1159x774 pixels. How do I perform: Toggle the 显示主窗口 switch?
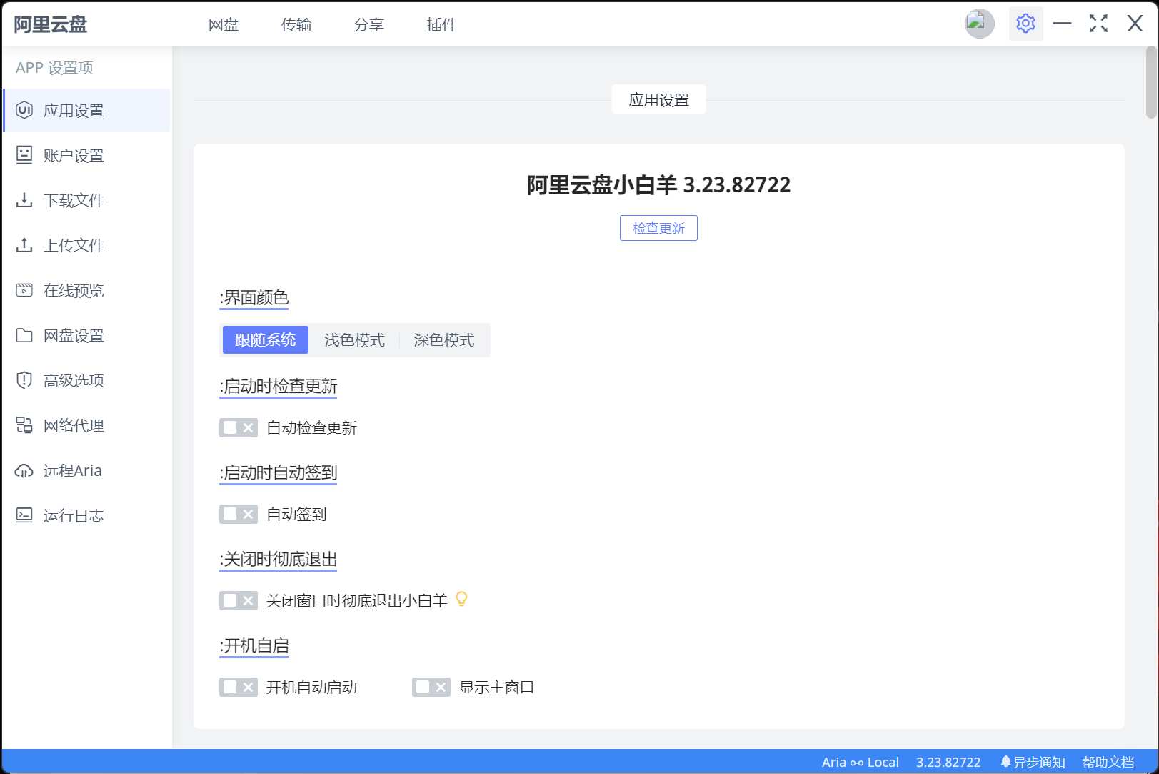tap(431, 687)
